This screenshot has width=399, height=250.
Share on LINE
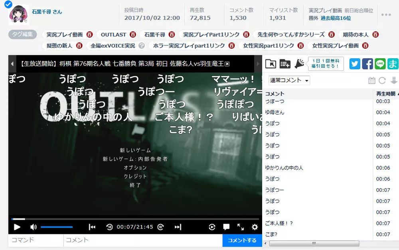380,64
